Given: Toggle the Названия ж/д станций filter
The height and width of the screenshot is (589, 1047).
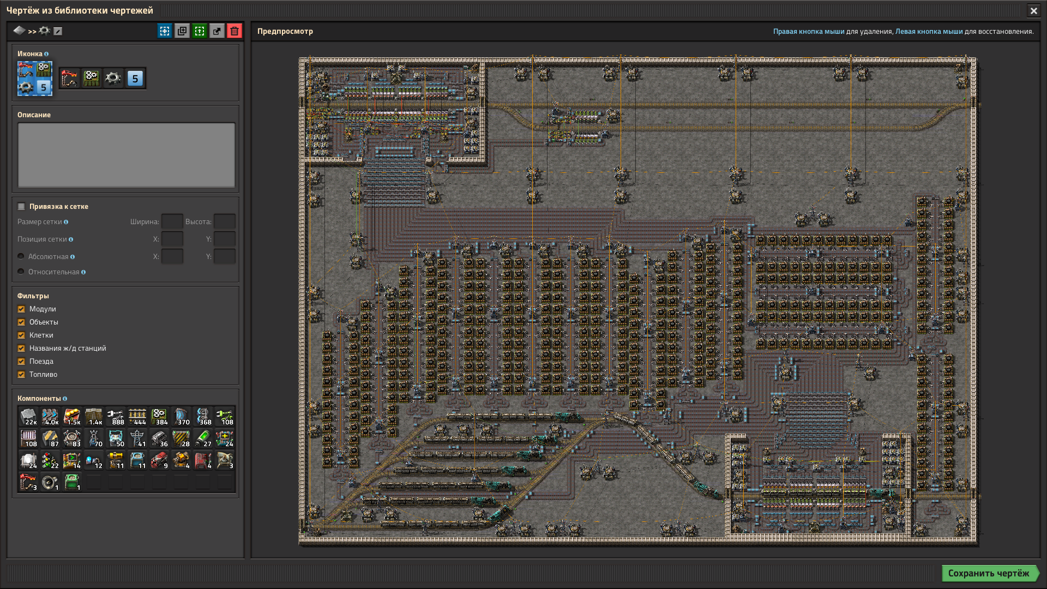Looking at the screenshot, I should click(21, 348).
